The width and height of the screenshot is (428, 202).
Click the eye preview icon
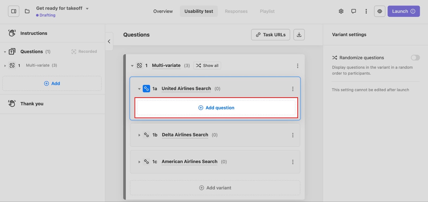click(380, 11)
